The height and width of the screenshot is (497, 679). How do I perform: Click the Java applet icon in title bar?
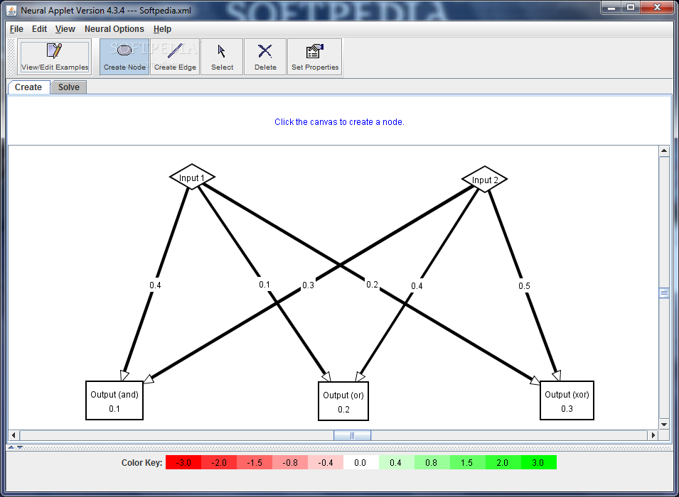[x=11, y=10]
